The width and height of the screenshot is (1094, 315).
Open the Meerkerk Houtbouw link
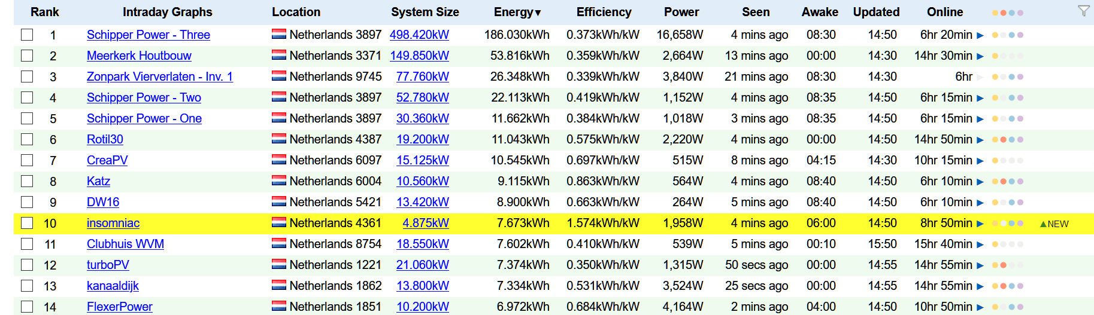pos(139,56)
